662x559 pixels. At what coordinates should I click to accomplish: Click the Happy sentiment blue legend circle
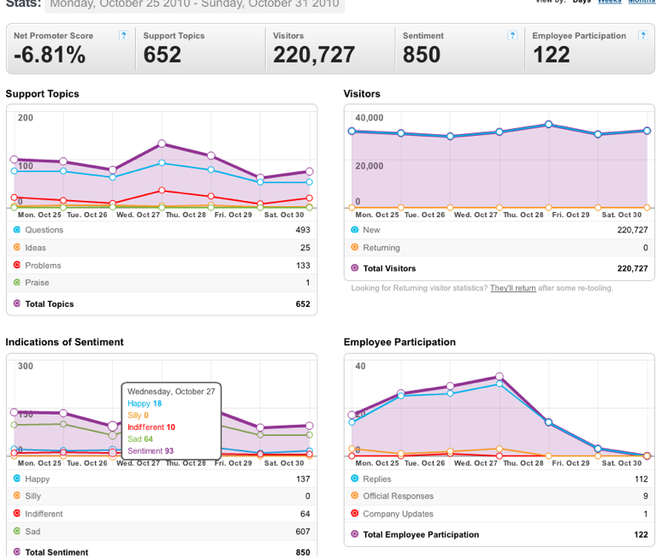click(x=17, y=479)
